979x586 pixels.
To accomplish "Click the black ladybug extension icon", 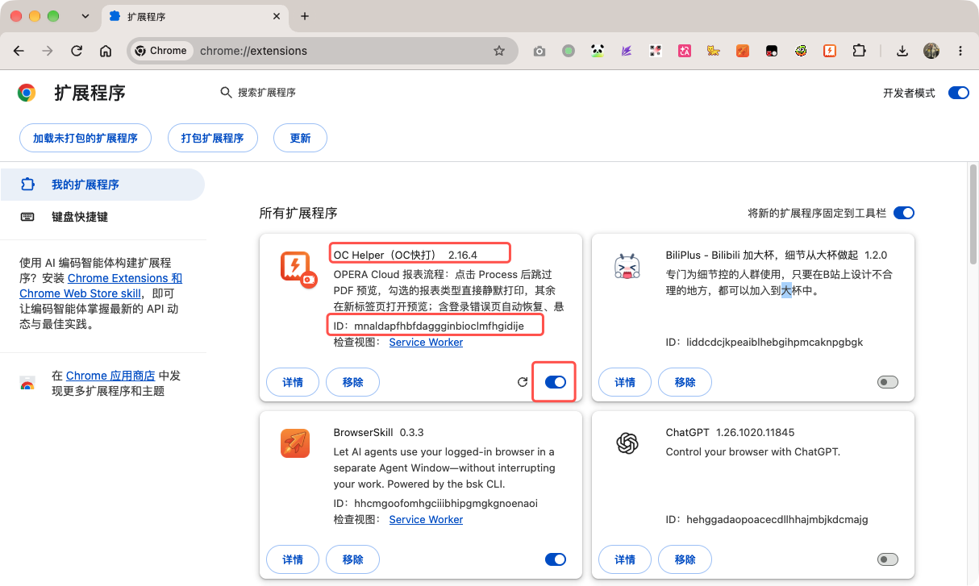I will point(772,51).
